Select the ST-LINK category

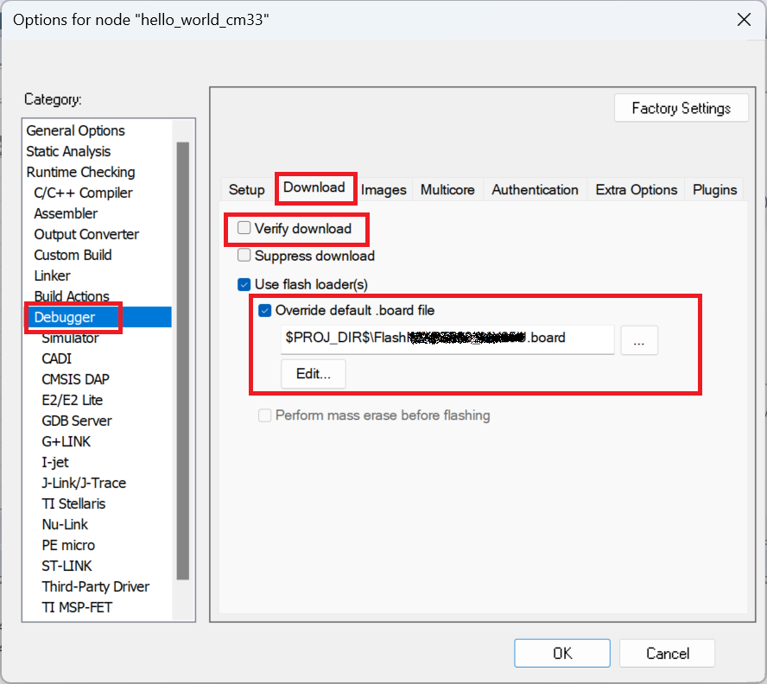tap(67, 566)
